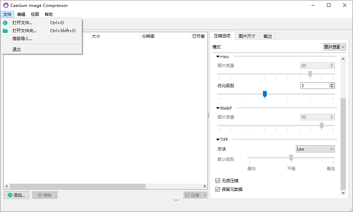Screen dimensions: 353x212
Task: Open the 文件 menu
Action: point(7,15)
